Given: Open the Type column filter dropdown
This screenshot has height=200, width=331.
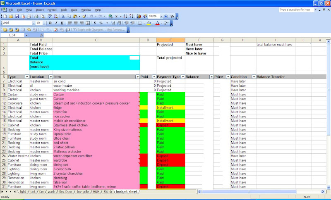Looking at the screenshot, I should click(27, 77).
